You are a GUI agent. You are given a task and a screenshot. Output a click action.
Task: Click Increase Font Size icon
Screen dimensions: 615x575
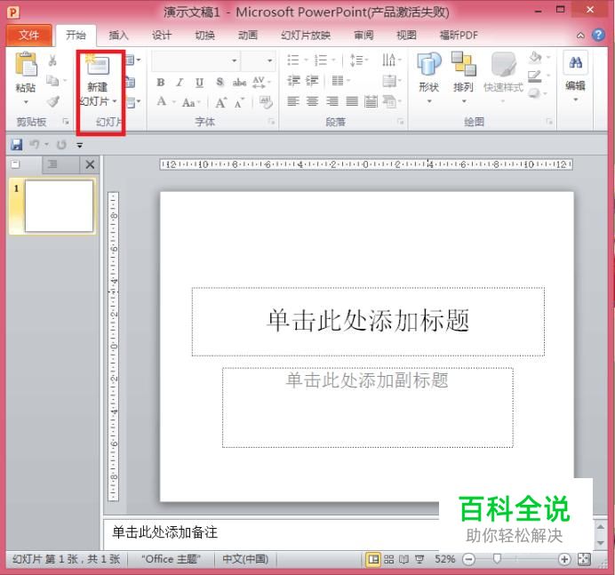220,102
